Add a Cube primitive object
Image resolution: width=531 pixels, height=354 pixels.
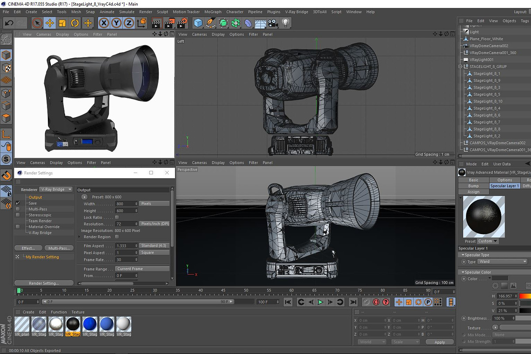pyautogui.click(x=198, y=23)
